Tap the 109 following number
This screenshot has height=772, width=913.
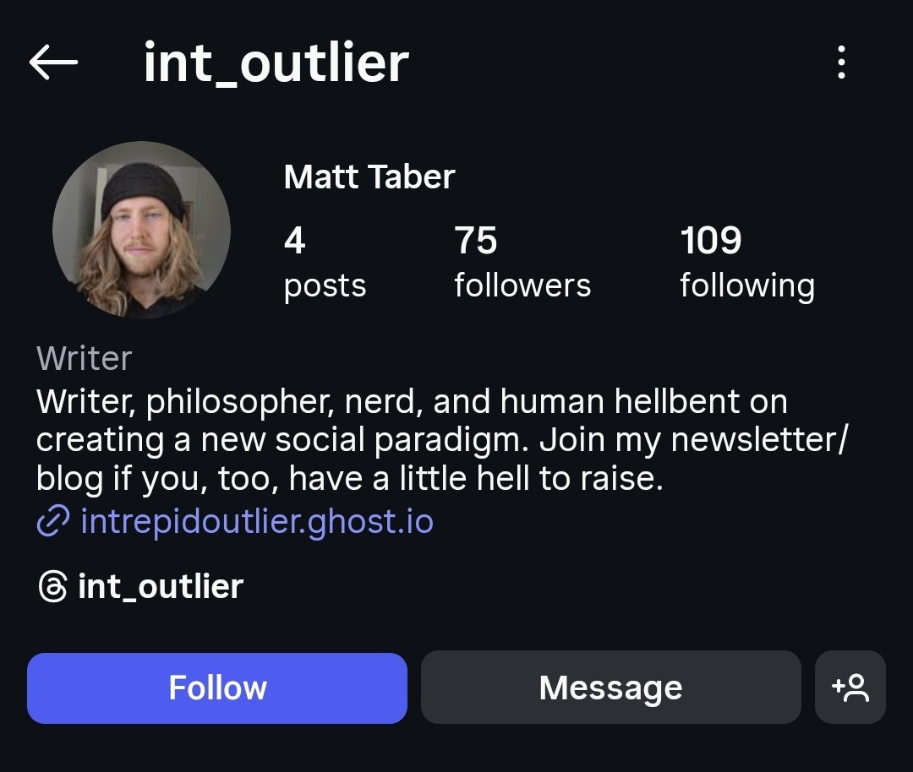(711, 241)
